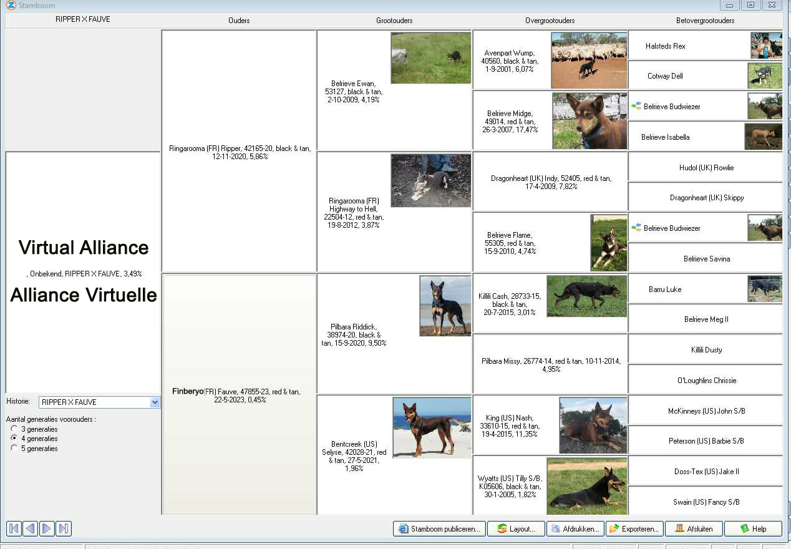
Task: Select 4 generaties radio option
Action: pyautogui.click(x=14, y=439)
